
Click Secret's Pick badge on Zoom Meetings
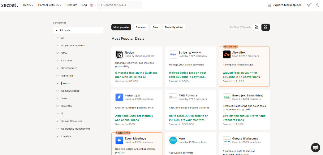click(x=123, y=133)
